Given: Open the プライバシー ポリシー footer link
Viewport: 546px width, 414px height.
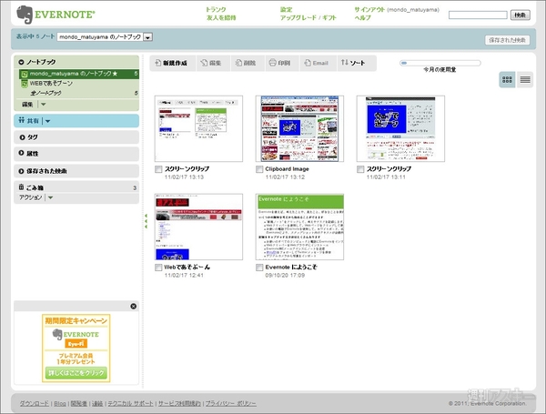Looking at the screenshot, I should pos(230,404).
